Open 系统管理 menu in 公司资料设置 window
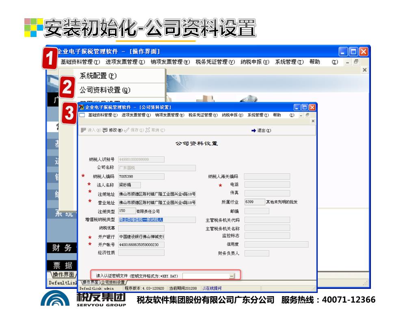The height and width of the screenshot is (312, 416). [258, 115]
